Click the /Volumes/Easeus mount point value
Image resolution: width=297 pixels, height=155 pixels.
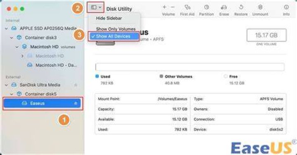click(x=172, y=99)
